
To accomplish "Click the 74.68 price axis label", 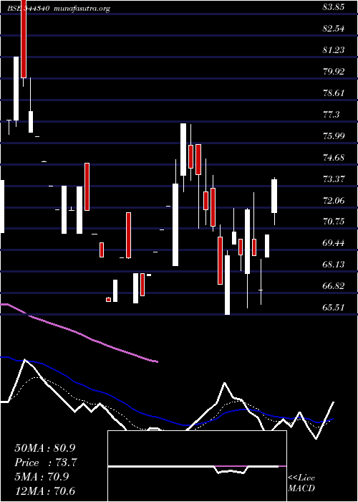I will click(334, 158).
